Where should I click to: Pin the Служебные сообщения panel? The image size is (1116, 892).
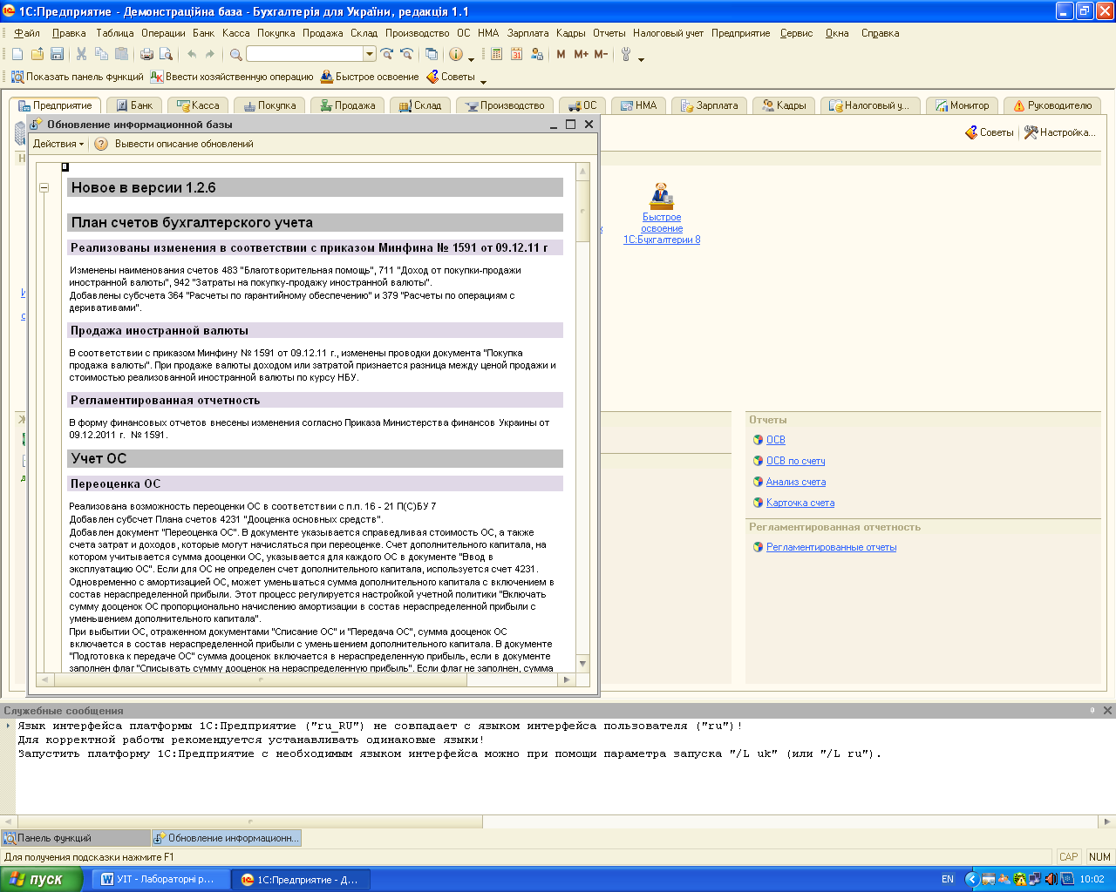pos(1092,711)
